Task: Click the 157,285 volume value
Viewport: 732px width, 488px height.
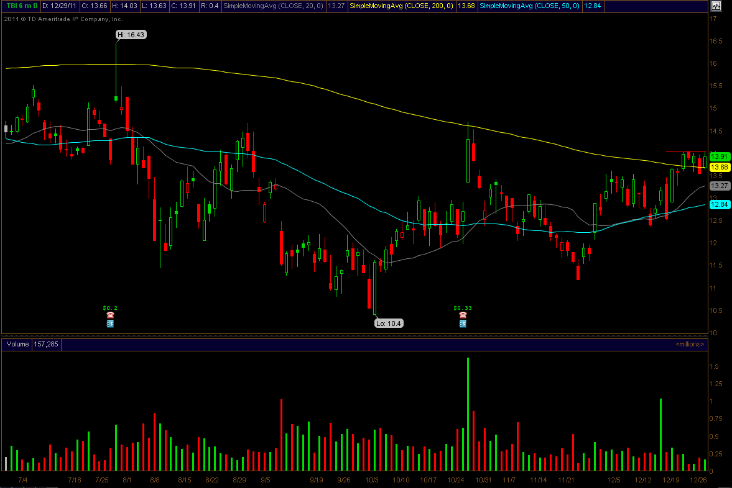Action: pos(46,344)
